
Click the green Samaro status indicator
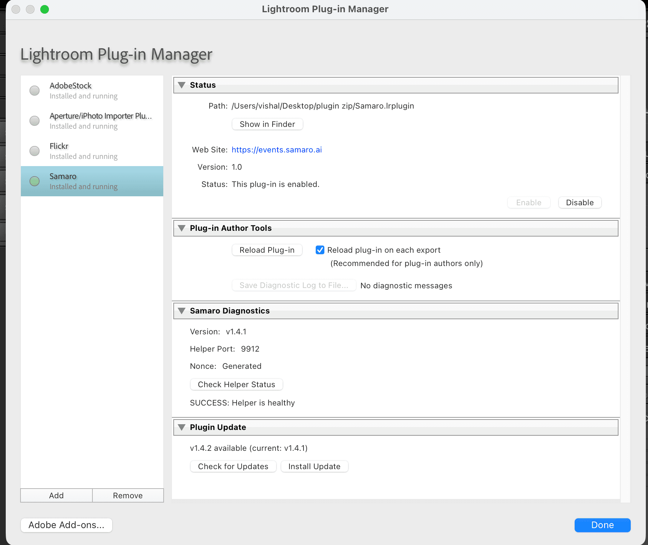coord(35,181)
